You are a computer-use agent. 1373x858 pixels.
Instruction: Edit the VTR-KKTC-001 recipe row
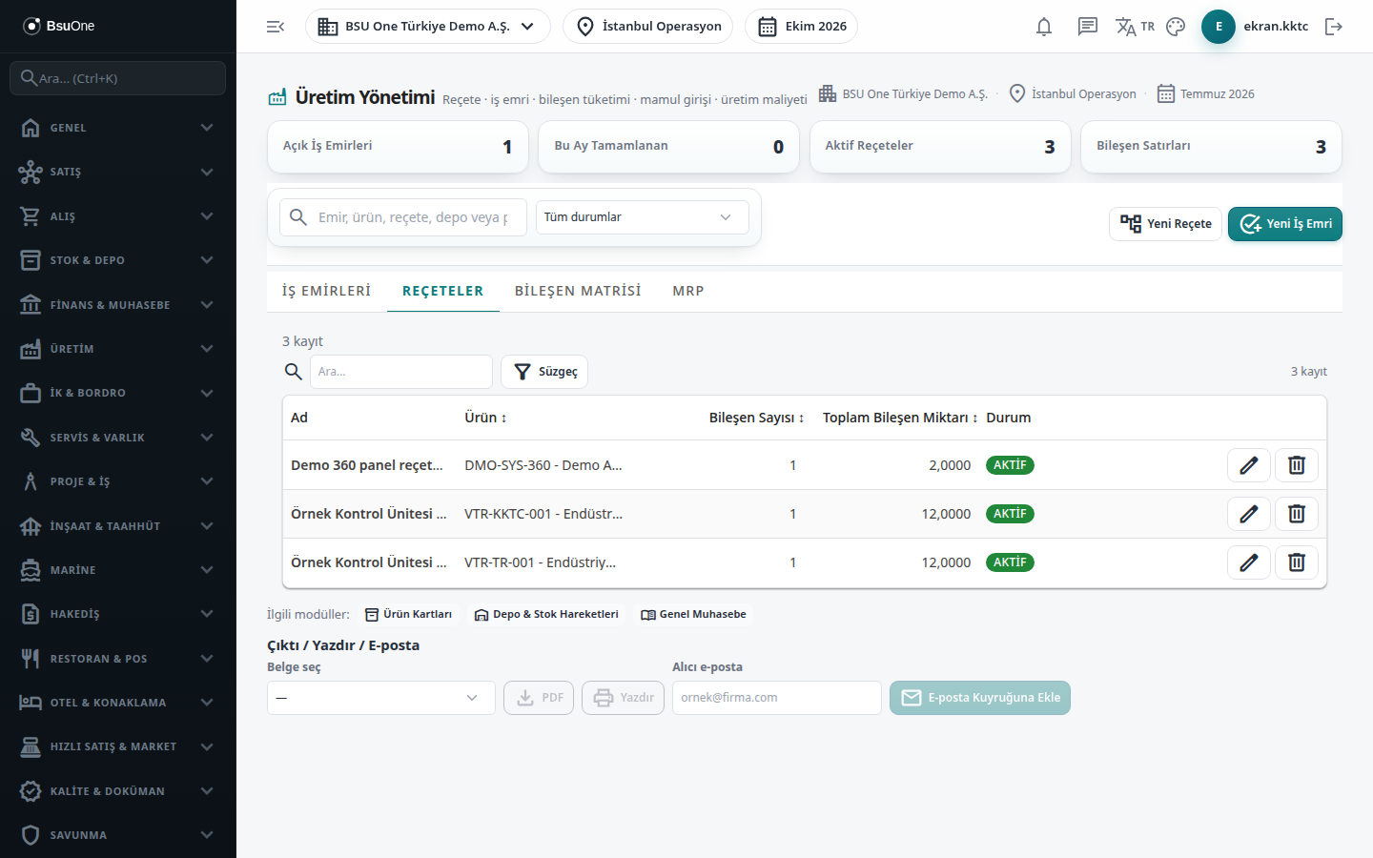[1249, 514]
